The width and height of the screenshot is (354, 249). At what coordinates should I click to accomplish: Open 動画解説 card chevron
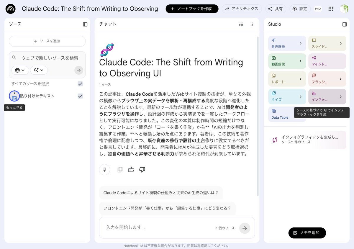pyautogui.click(x=301, y=61)
